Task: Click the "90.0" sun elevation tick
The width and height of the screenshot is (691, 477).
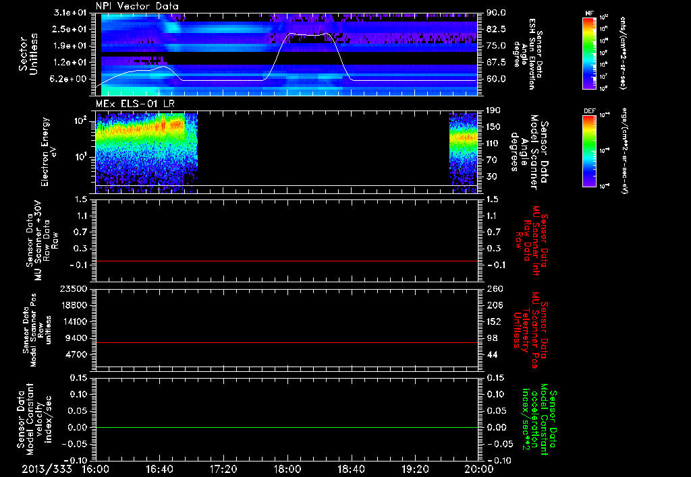Action: coord(496,13)
